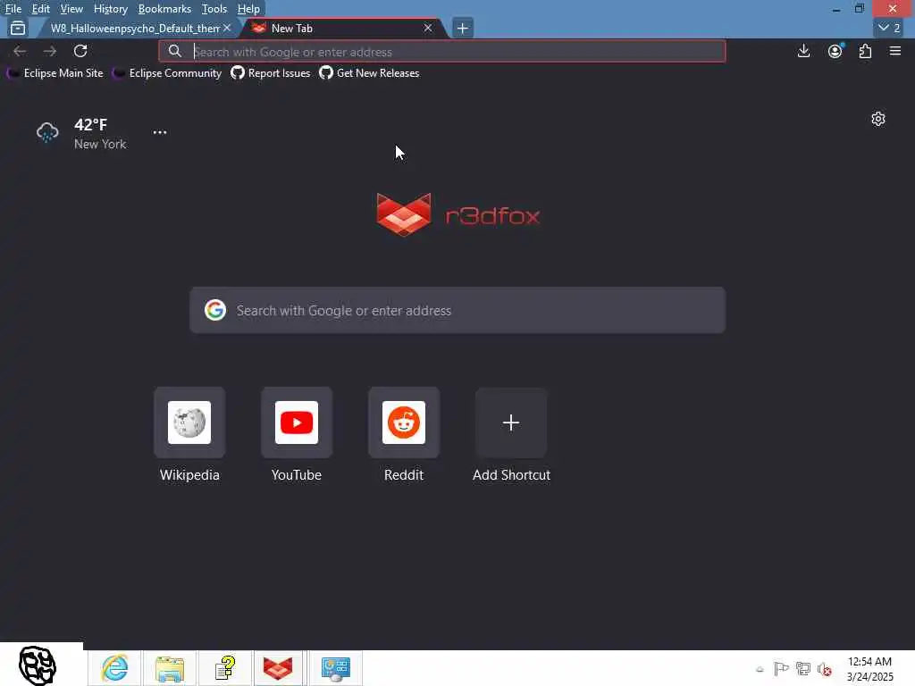
Task: Open the File menu
Action: (x=13, y=9)
